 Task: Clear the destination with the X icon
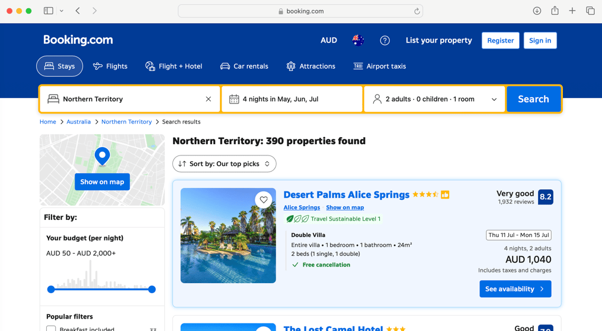[209, 99]
